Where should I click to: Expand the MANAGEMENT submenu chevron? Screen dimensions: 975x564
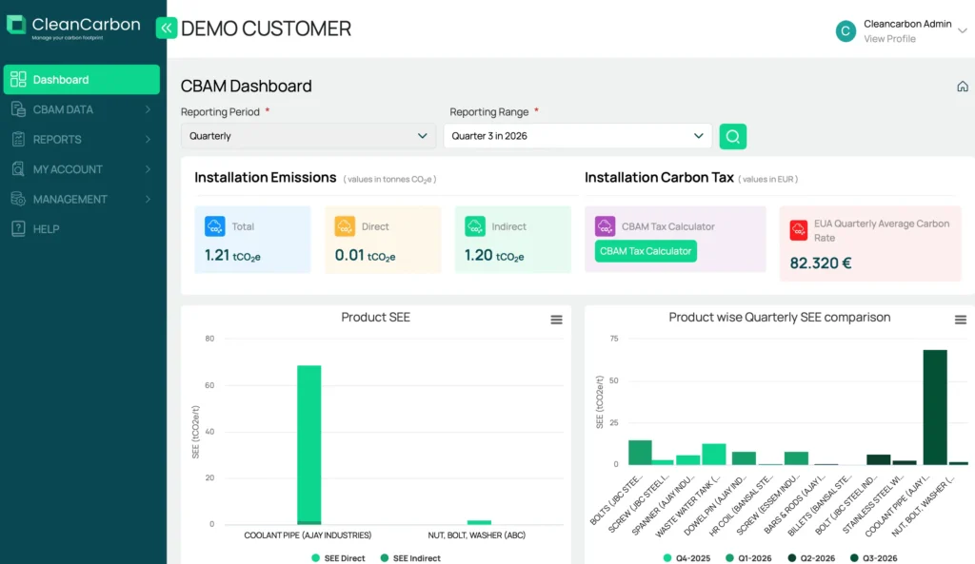tap(148, 199)
